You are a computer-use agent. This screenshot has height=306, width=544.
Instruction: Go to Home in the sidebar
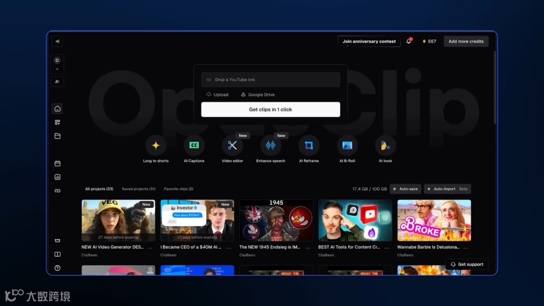pos(57,109)
